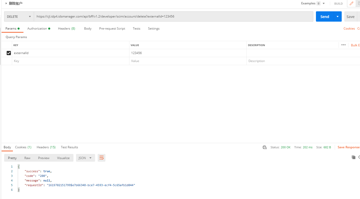The height and width of the screenshot is (199, 360).
Task: Copy the response using the copy icon
Action: tap(353, 157)
